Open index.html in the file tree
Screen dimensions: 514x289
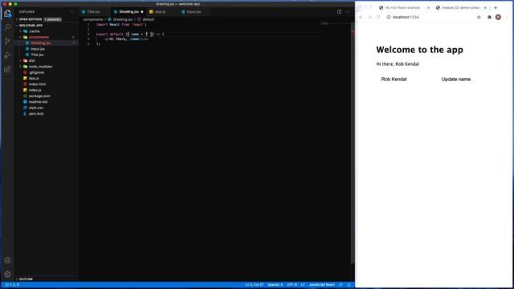[x=37, y=84]
